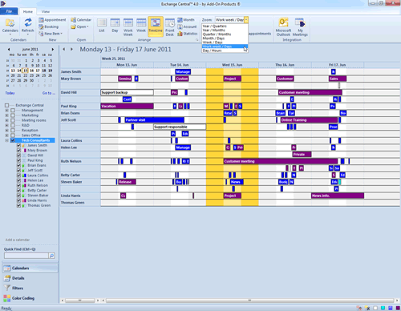The width and height of the screenshot is (401, 311).
Task: Create a new Appointment
Action: coord(52,20)
